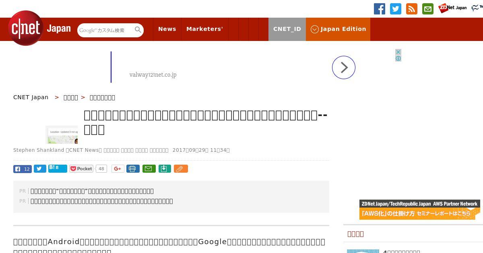Screen dimensions: 483x253
Task: Open the AWS seminar report banner
Action: point(420,210)
